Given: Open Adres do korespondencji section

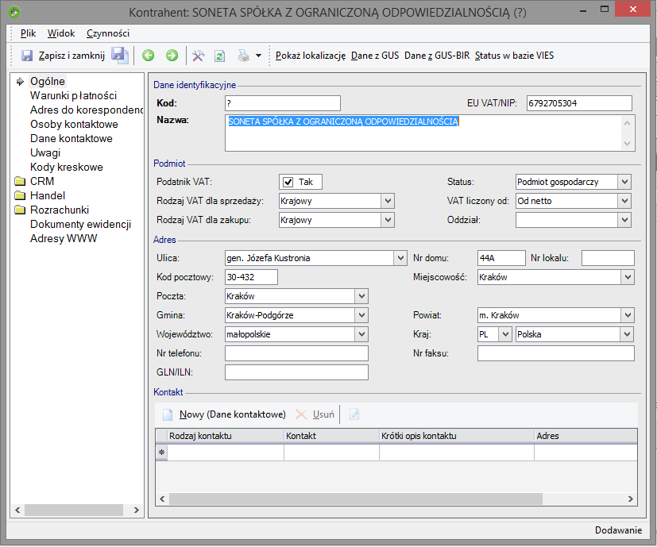Looking at the screenshot, I should [87, 110].
